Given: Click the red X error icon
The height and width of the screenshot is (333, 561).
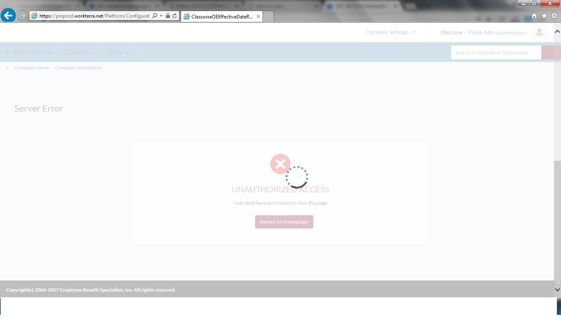Looking at the screenshot, I should coord(280,164).
